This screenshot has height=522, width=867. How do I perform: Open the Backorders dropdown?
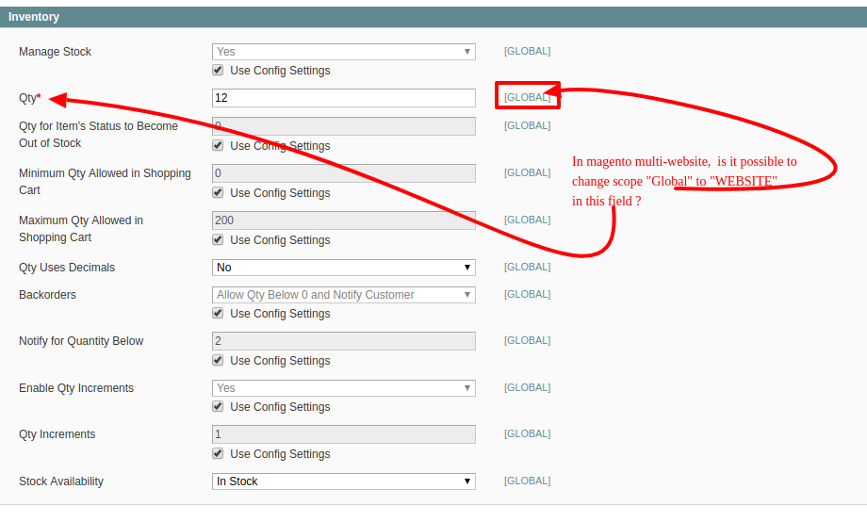coord(343,295)
